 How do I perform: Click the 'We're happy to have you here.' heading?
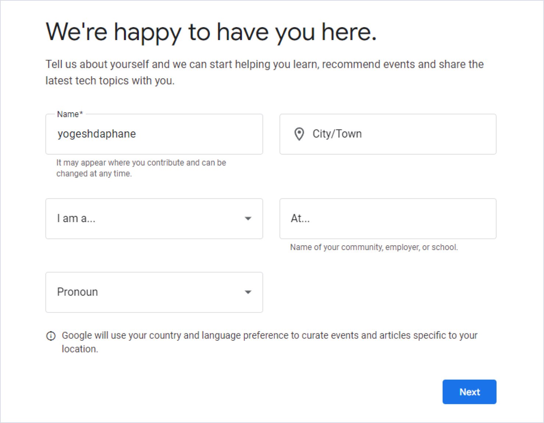(x=211, y=32)
